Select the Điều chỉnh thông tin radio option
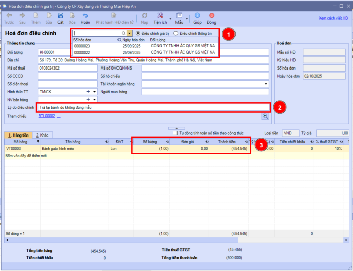The width and height of the screenshot is (353, 271). (175, 33)
